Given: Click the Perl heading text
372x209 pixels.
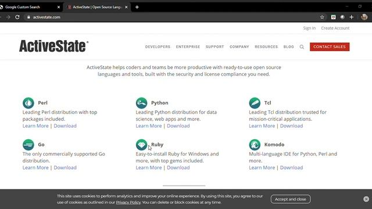Looking at the screenshot, I should tap(42, 103).
